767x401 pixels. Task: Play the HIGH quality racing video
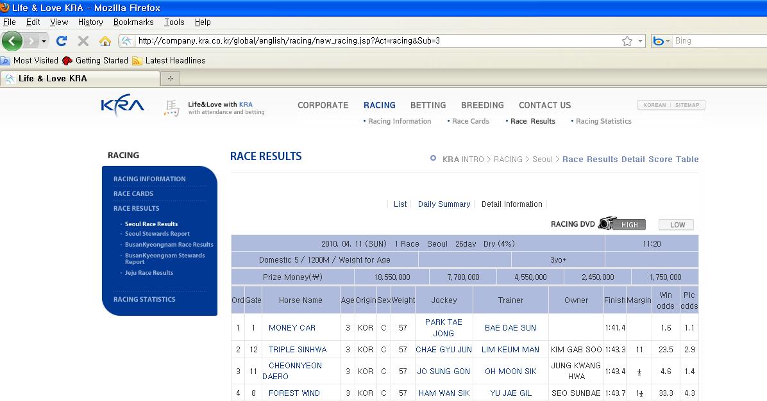(x=629, y=225)
